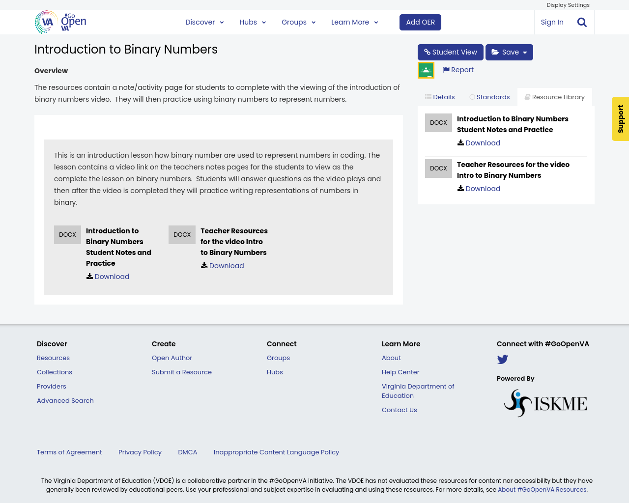The width and height of the screenshot is (629, 503).
Task: Click the Google Classroom share icon
Action: tap(426, 70)
